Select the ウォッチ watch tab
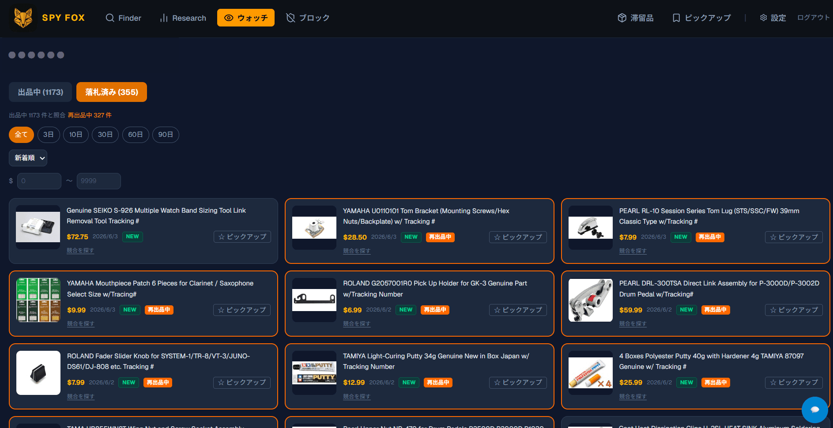The width and height of the screenshot is (833, 428). click(x=246, y=18)
